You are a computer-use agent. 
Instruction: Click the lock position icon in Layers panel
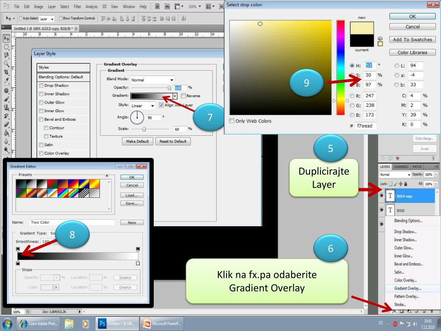pos(401,184)
